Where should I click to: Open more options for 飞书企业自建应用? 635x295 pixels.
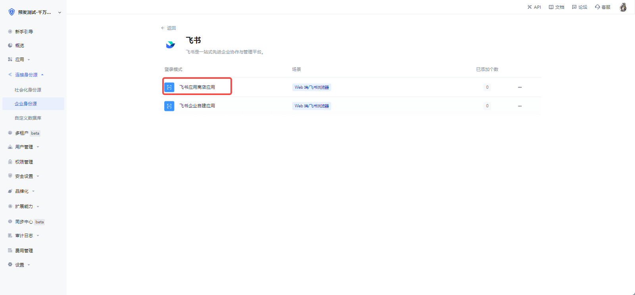pos(520,106)
